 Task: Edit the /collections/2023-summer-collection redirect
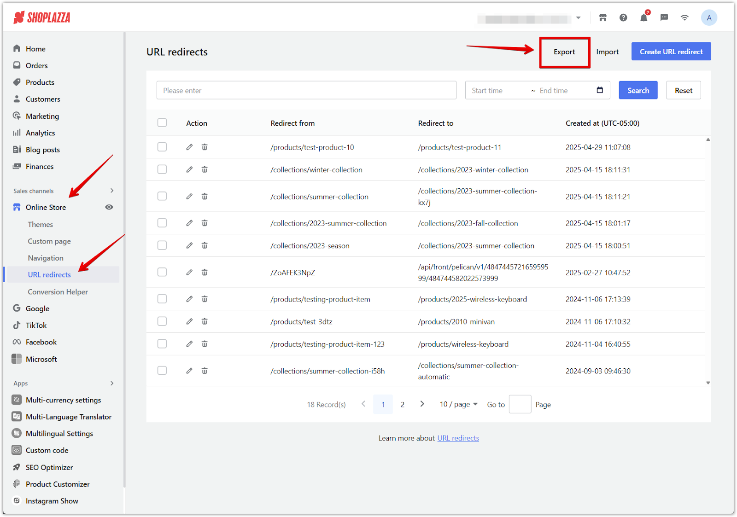pos(189,223)
